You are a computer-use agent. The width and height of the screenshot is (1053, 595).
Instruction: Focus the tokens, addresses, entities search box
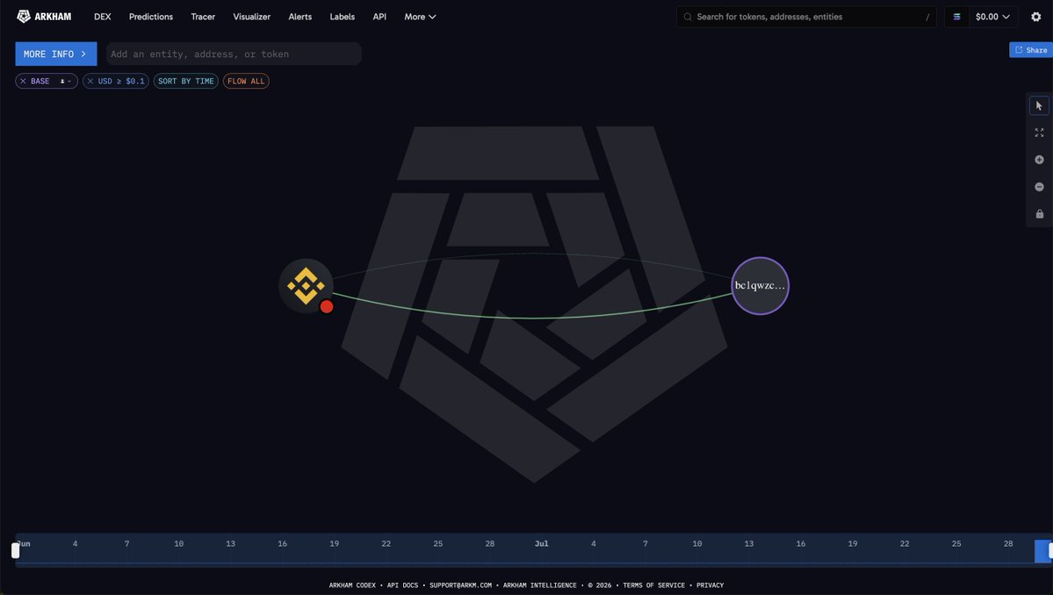[806, 17]
